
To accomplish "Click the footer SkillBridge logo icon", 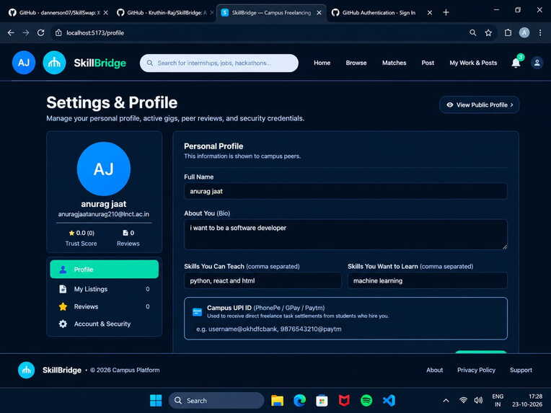I will tap(27, 370).
